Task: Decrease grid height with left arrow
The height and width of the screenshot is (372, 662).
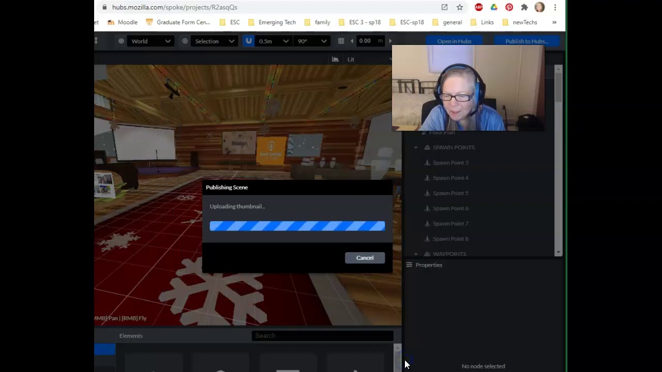Action: pos(352,41)
